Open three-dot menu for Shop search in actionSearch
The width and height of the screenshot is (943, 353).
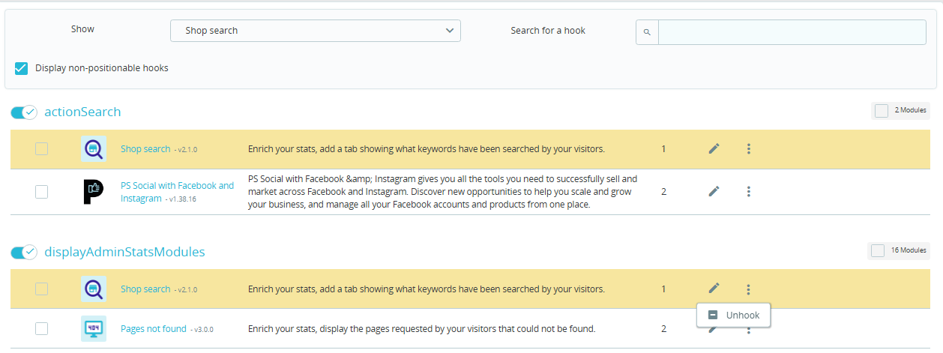tap(748, 149)
